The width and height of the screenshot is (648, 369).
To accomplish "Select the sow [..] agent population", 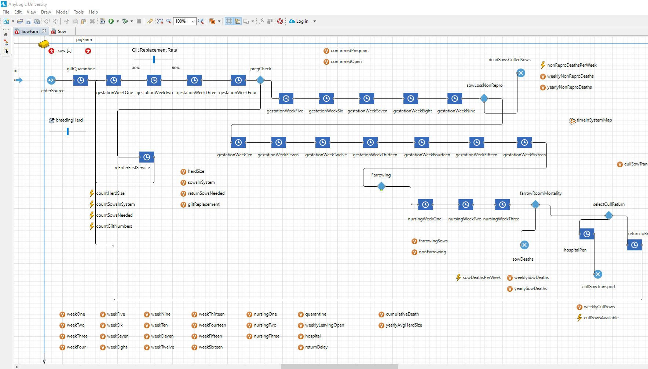I will click(51, 51).
